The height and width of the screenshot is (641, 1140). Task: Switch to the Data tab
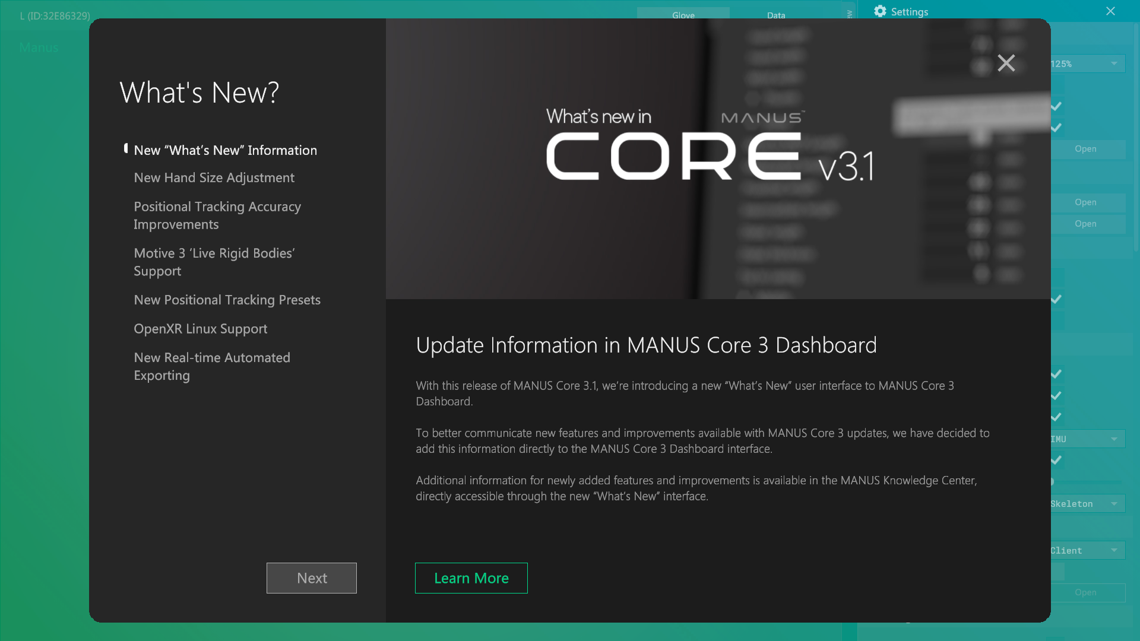(775, 14)
